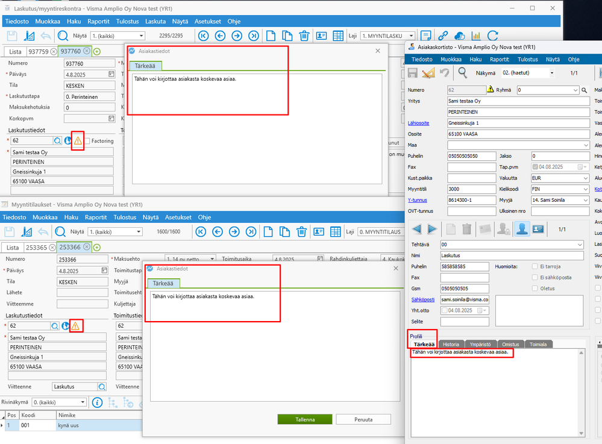This screenshot has width=602, height=444.
Task: Toggle Oletus checkbox
Action: coord(535,289)
